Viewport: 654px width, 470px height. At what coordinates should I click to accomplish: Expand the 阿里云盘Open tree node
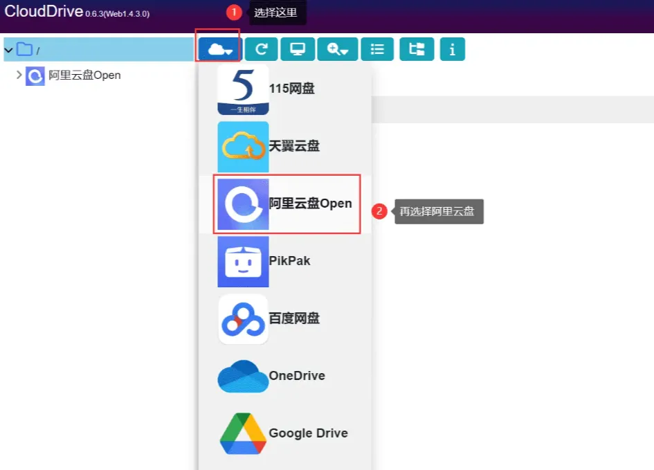tap(19, 75)
